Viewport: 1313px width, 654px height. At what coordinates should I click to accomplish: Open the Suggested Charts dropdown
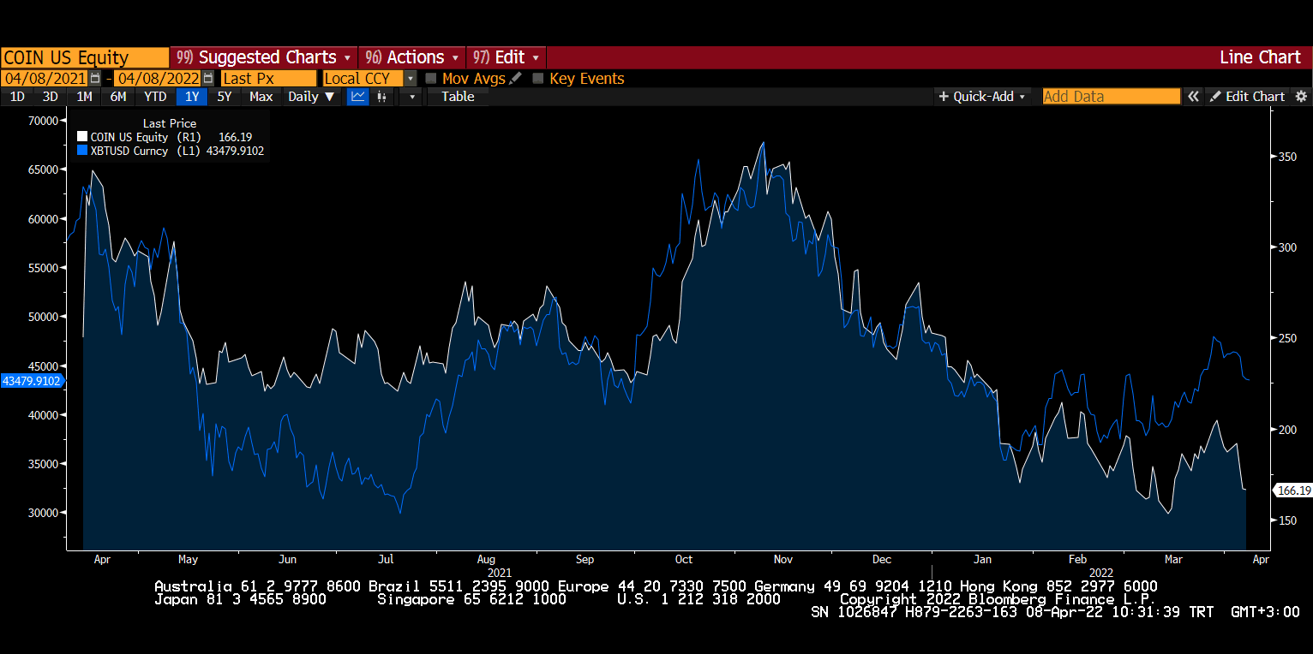pyautogui.click(x=263, y=57)
